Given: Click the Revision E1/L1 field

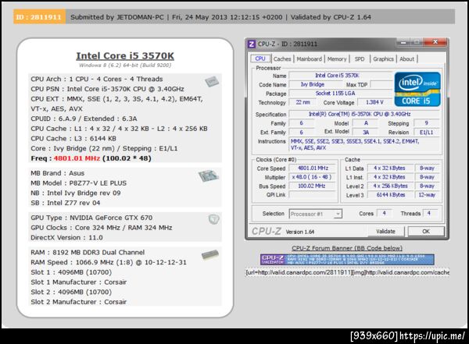Looking at the screenshot, I should coord(427,133).
